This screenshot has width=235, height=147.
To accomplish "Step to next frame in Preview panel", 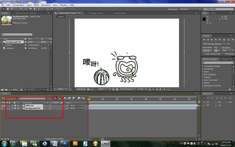I will click(x=216, y=40).
